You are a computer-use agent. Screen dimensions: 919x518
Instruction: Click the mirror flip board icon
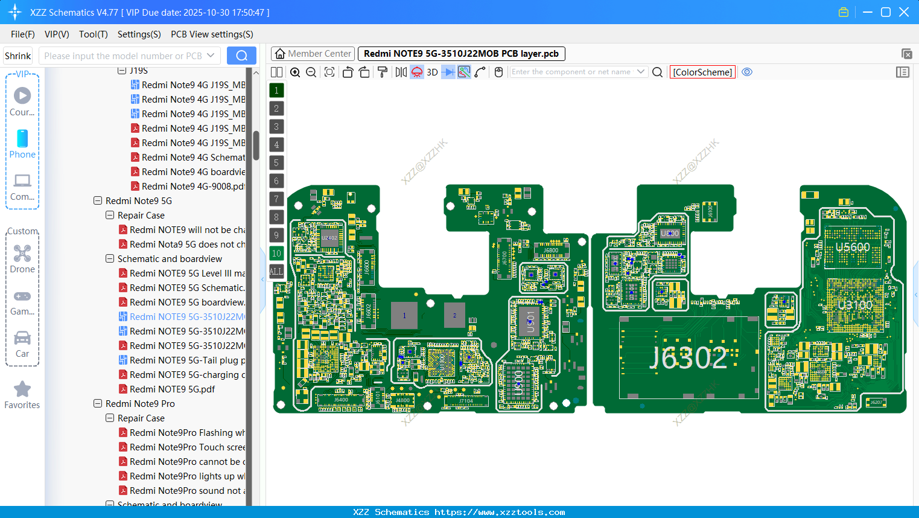[400, 72]
